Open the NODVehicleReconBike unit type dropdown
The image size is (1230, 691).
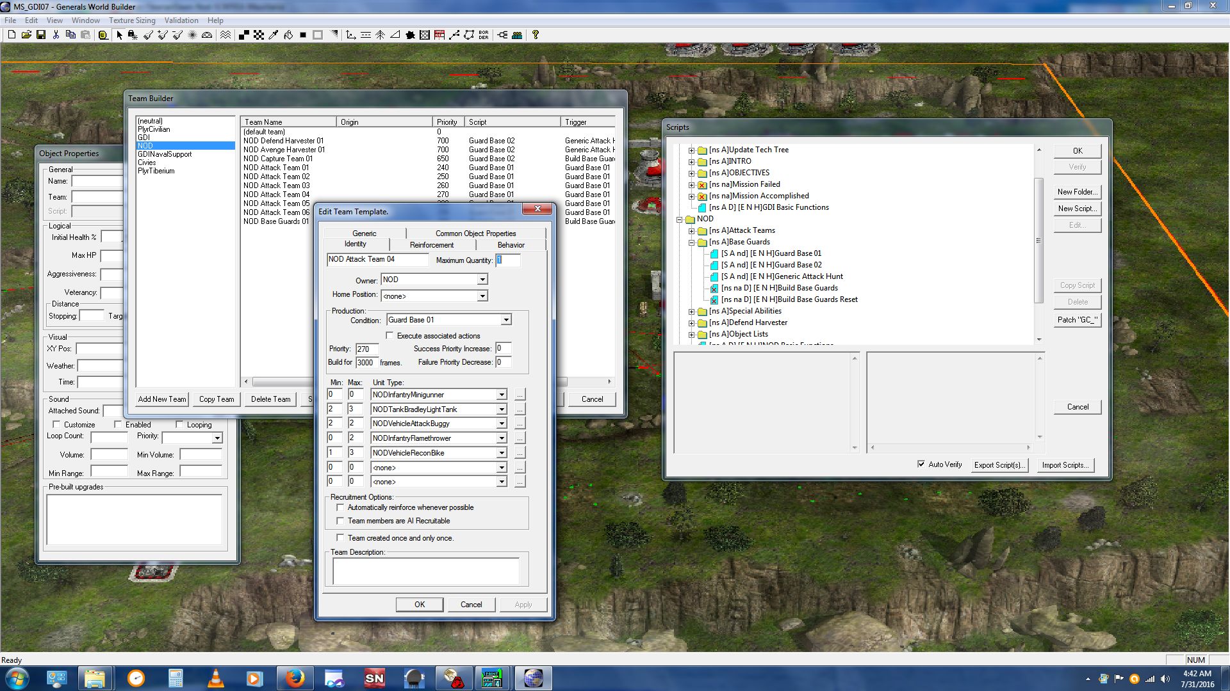pos(502,453)
